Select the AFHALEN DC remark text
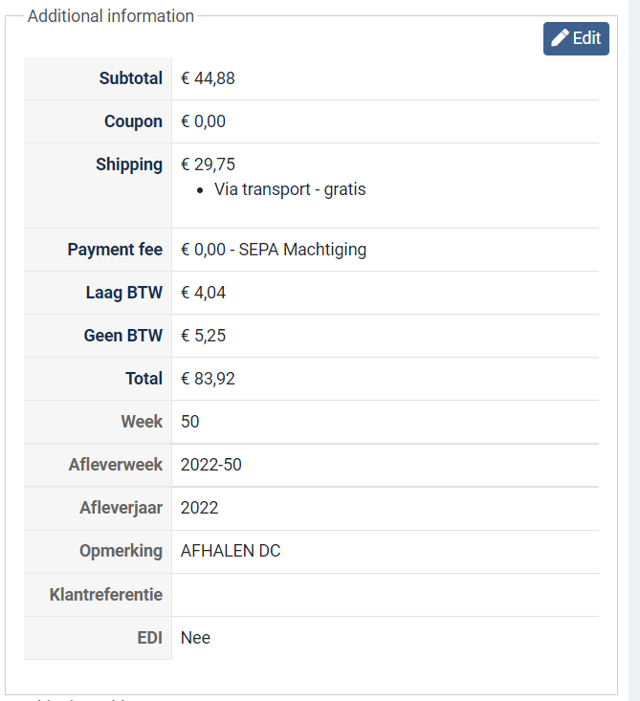The image size is (640, 701). coord(231,551)
